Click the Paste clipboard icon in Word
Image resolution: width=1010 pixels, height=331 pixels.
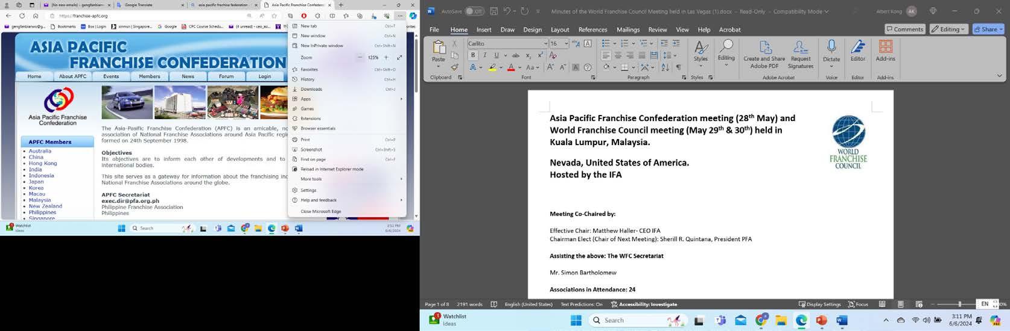point(439,48)
